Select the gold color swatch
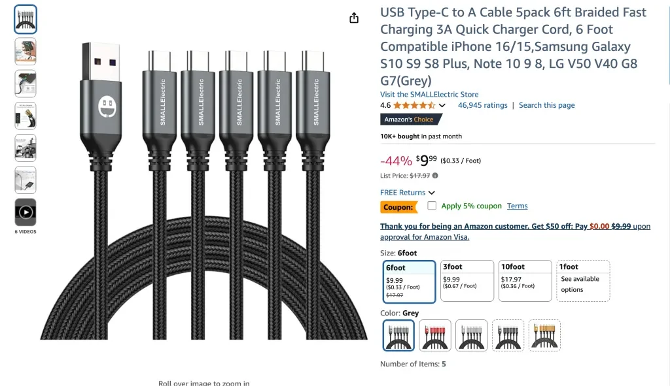The width and height of the screenshot is (670, 386). click(x=544, y=335)
